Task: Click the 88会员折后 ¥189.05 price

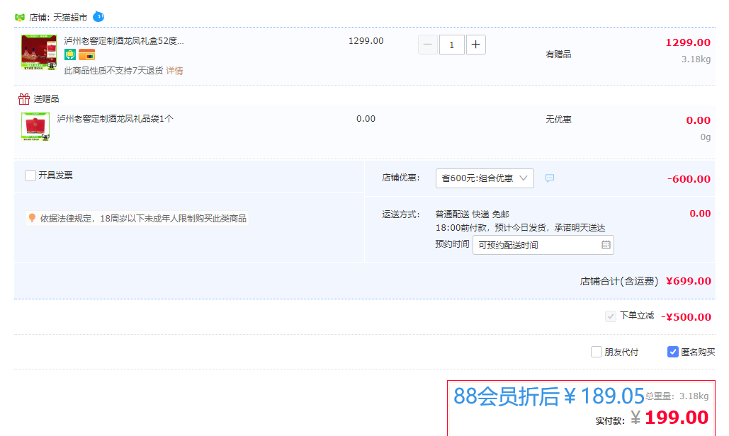Action: 548,396
